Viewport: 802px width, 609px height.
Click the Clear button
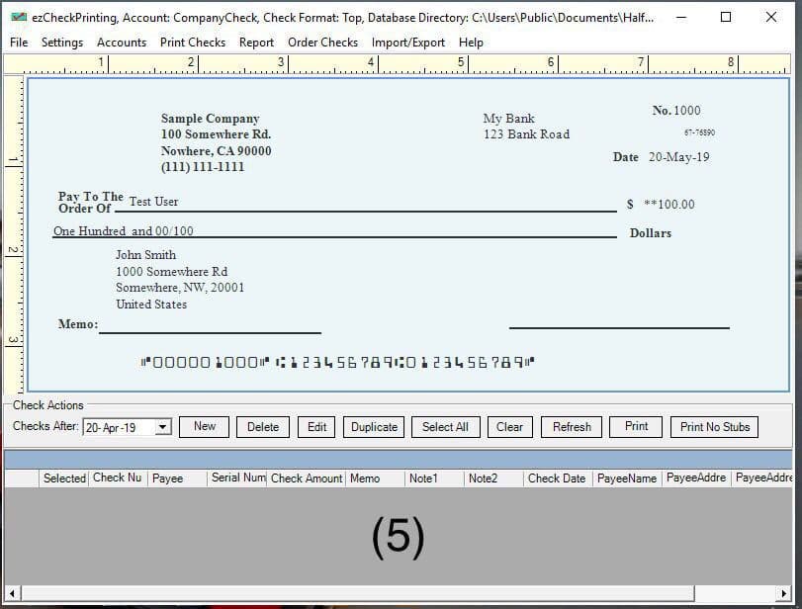coord(509,427)
